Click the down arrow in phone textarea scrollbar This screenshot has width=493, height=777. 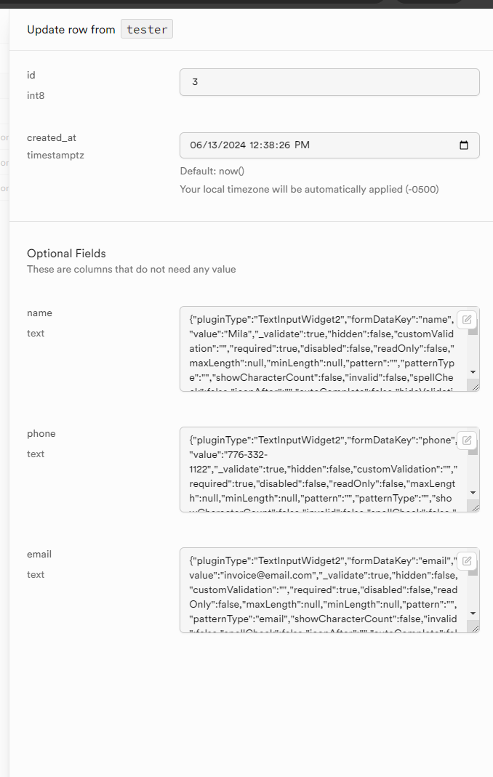473,493
